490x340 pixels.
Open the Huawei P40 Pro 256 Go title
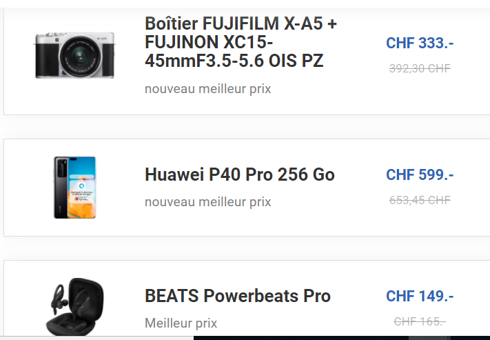240,174
